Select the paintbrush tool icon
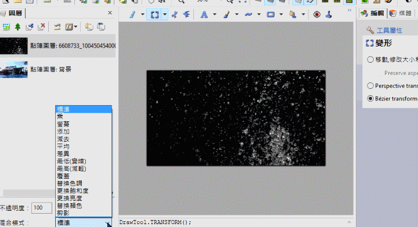The width and height of the screenshot is (418, 227). [x=226, y=15]
